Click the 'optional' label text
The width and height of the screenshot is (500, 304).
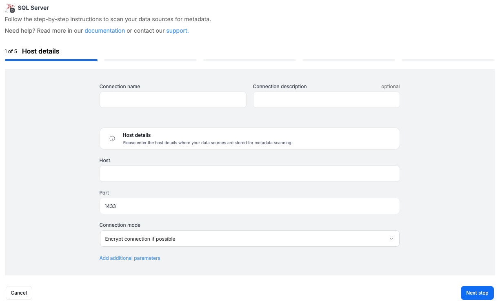pyautogui.click(x=391, y=87)
